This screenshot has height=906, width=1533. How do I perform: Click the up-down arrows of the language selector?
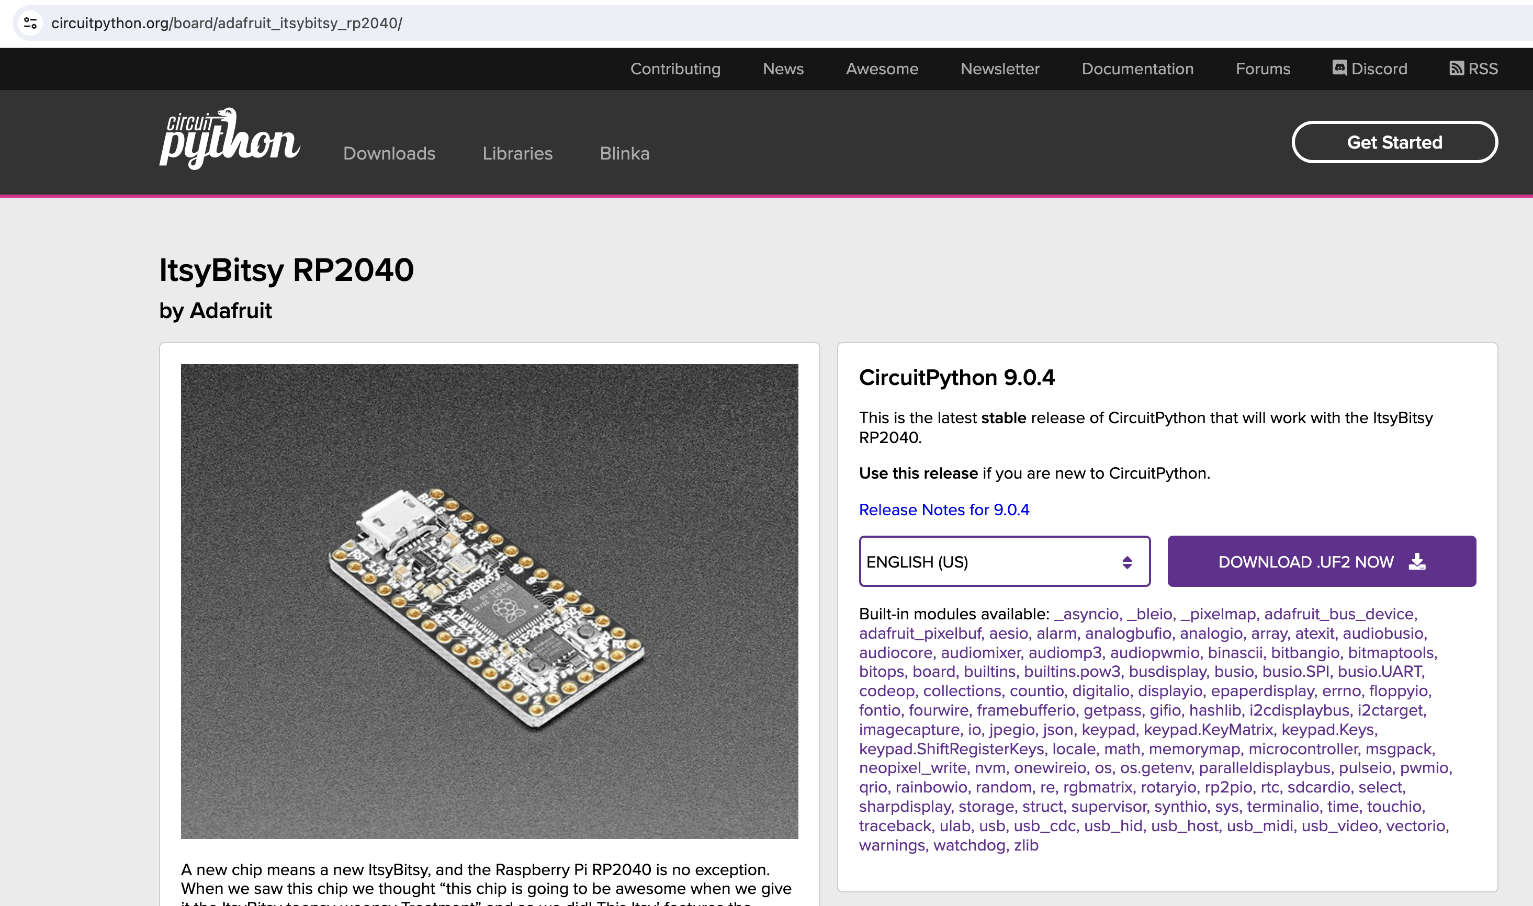1127,562
